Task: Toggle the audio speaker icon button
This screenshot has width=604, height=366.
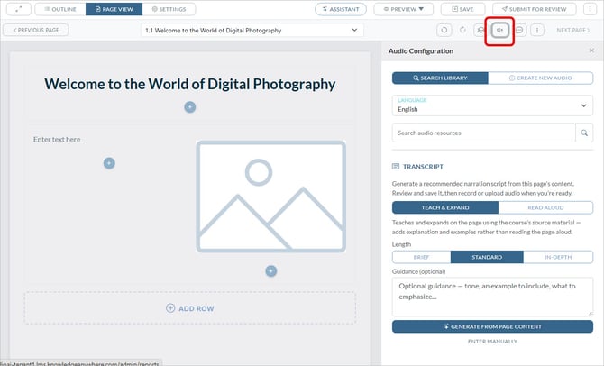Action: pos(499,30)
